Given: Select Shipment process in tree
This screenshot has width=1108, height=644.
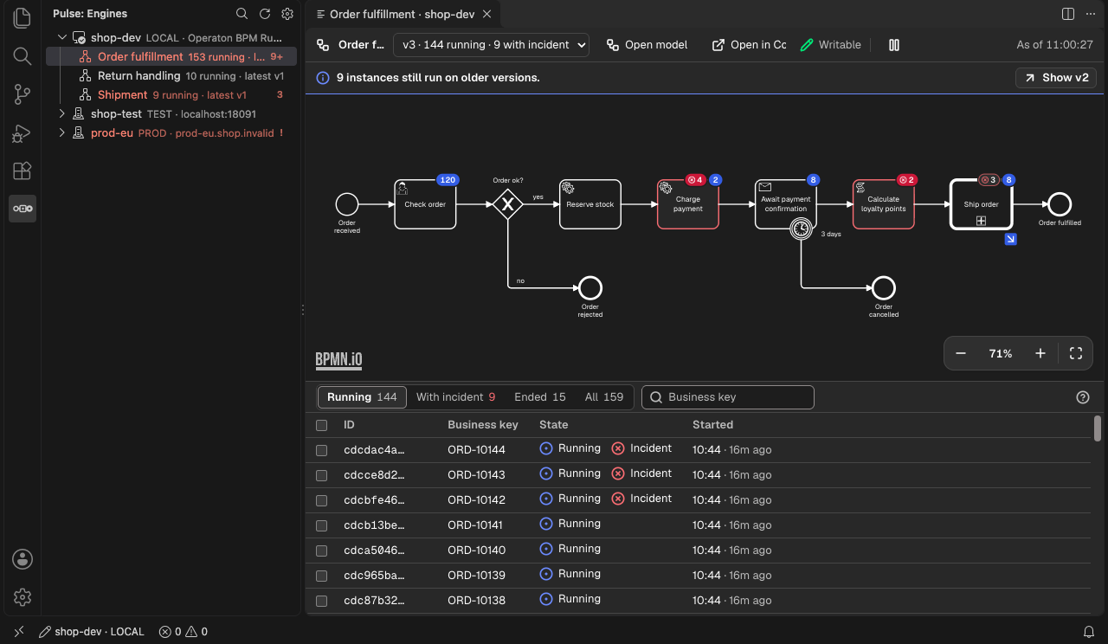Looking at the screenshot, I should [171, 95].
